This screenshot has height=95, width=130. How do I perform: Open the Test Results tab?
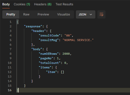pos(64,4)
